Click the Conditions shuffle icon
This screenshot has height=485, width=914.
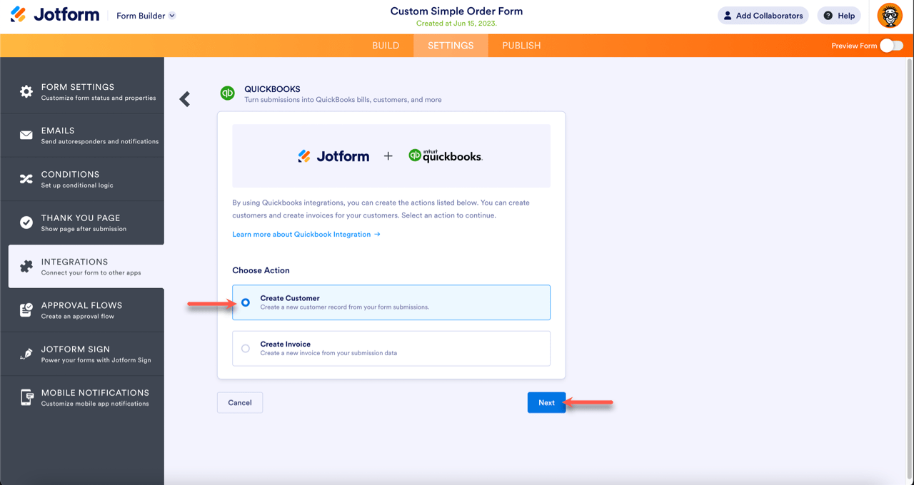tap(26, 179)
